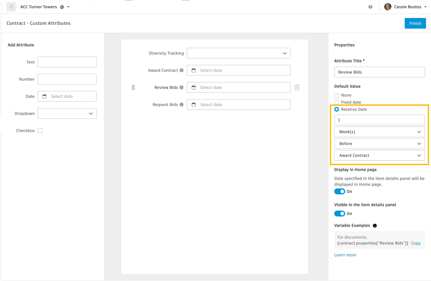
Task: Delete the Review Bids attribute with trash icon
Action: pyautogui.click(x=297, y=87)
